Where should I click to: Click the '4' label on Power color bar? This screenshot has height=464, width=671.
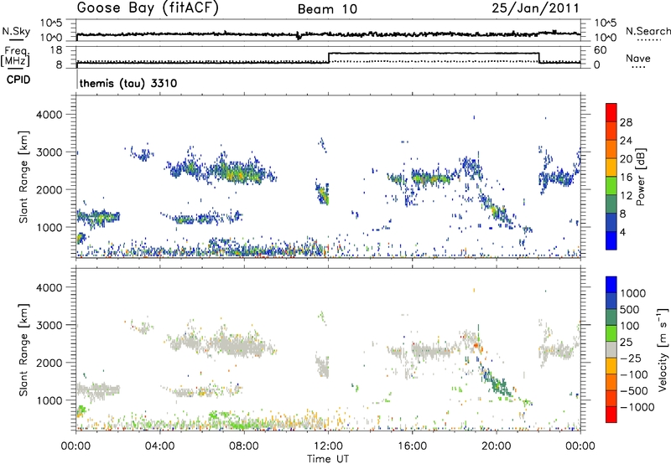[x=622, y=232]
